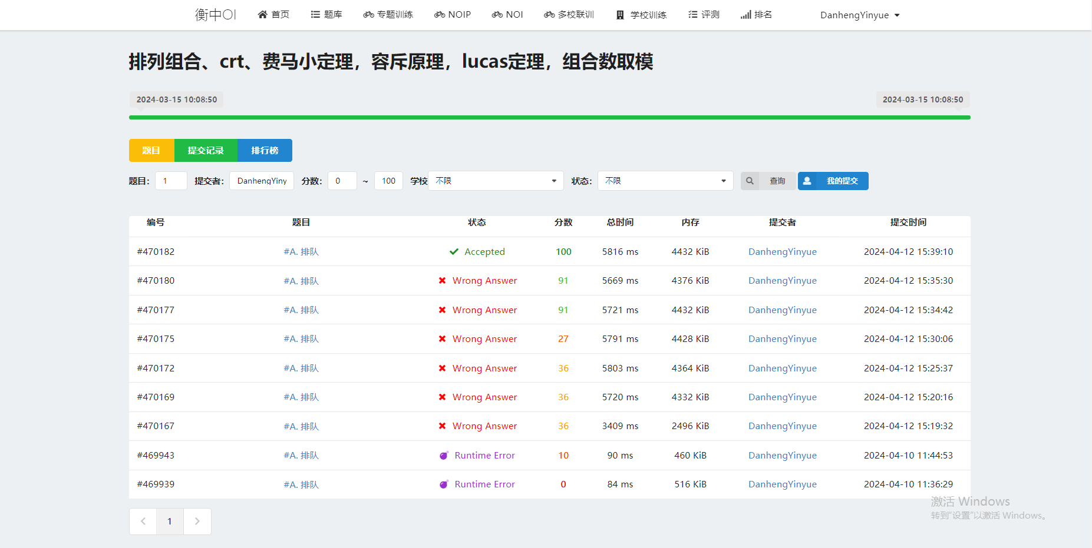Go to the NOI section
Screen dimensions: 1092x548
pos(507,15)
